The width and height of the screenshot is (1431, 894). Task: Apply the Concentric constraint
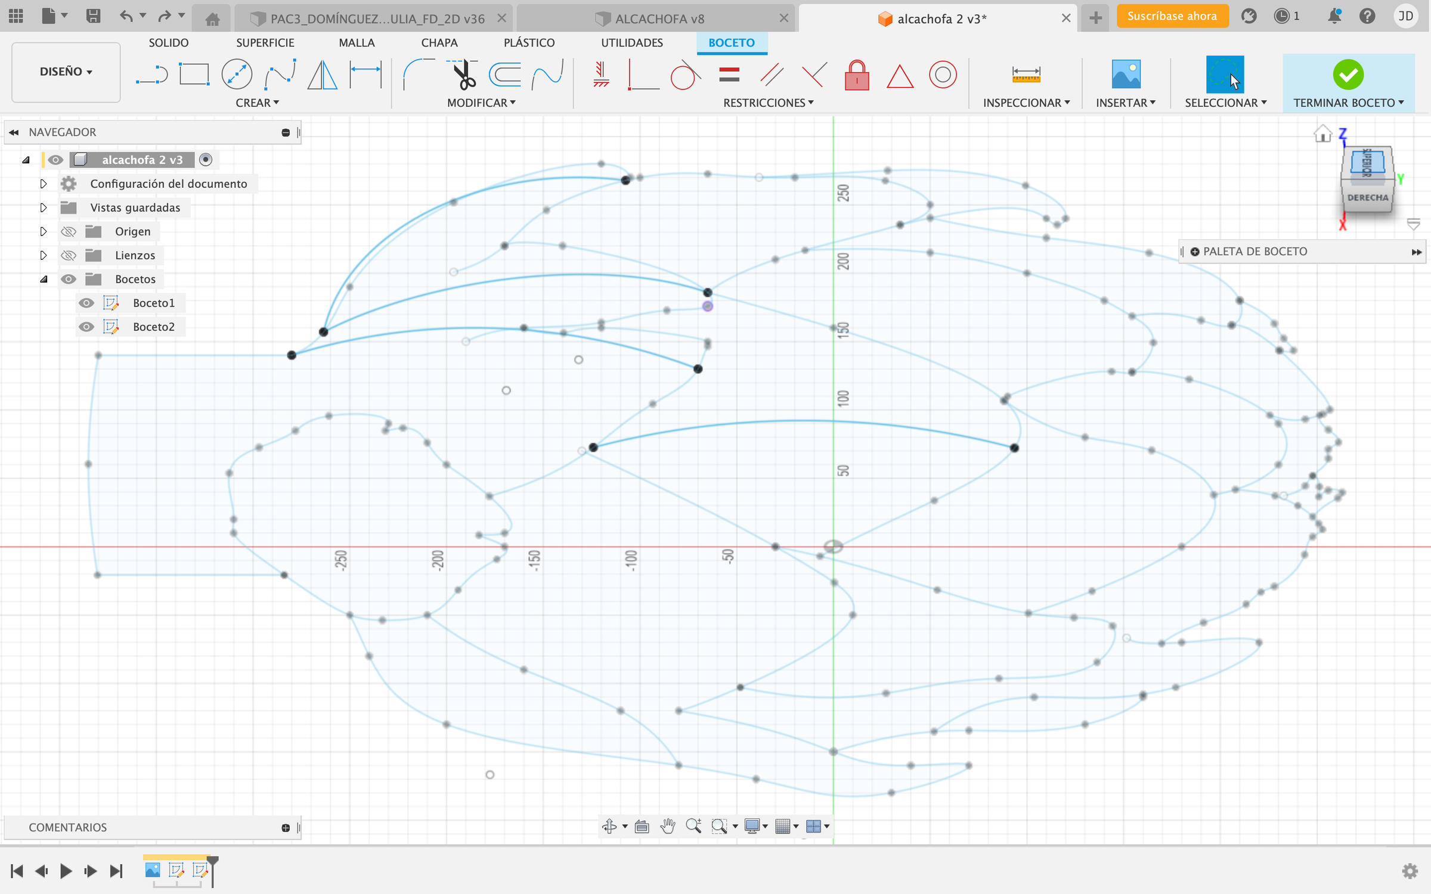pos(943,75)
